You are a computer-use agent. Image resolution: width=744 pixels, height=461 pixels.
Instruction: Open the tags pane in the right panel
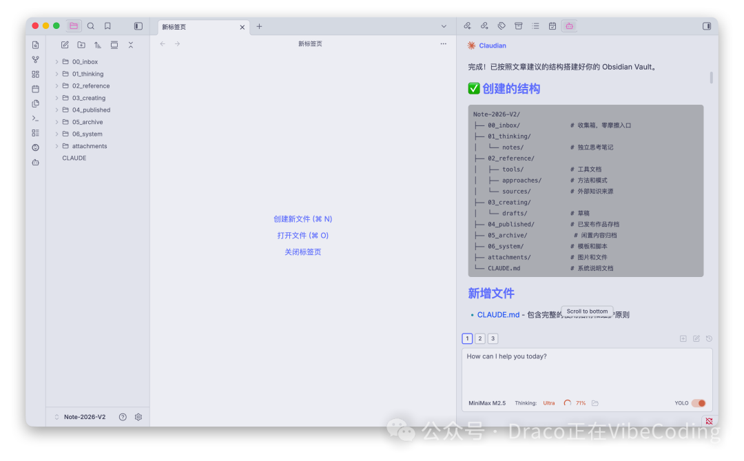tap(500, 25)
